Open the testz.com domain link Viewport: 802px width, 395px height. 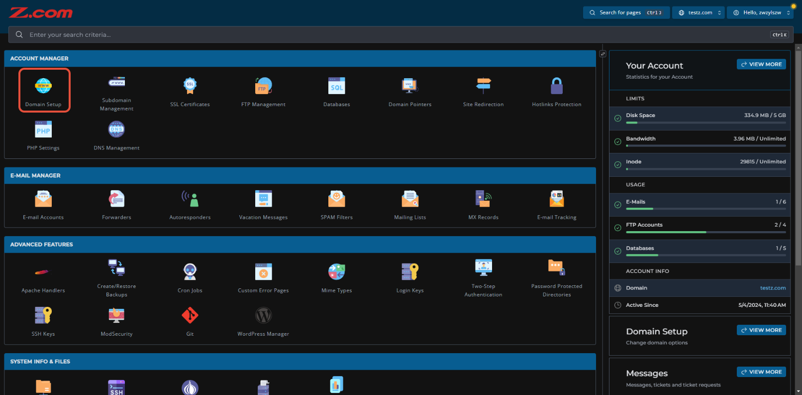click(773, 288)
